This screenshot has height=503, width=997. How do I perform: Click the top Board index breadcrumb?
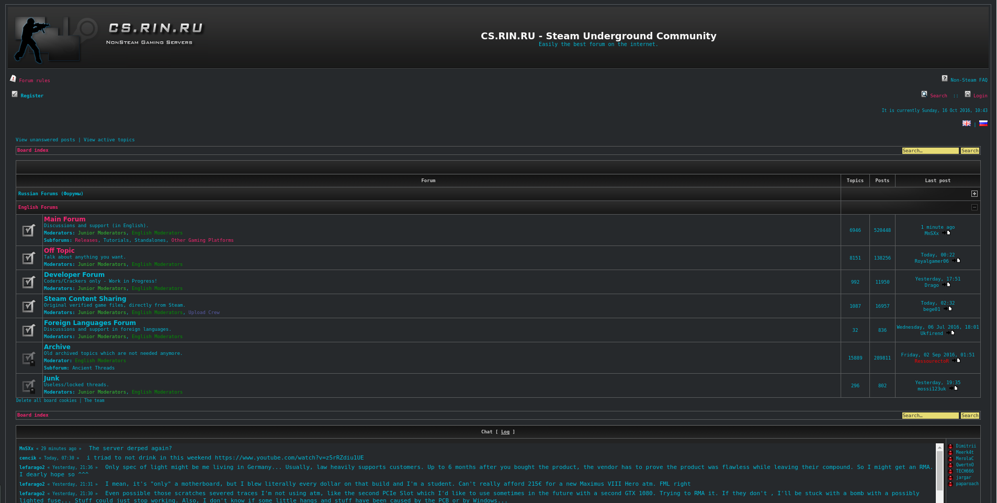tap(33, 150)
